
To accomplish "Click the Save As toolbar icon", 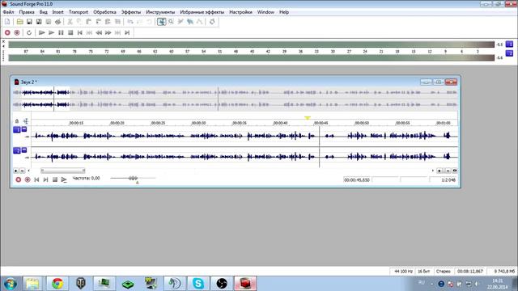I will (39, 22).
